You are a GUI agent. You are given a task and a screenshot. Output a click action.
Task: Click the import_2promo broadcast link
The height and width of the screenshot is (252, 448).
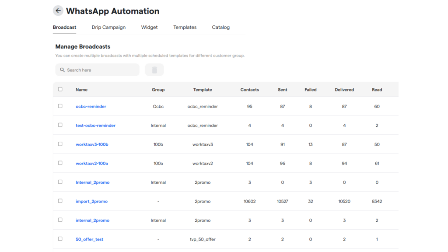(x=91, y=201)
